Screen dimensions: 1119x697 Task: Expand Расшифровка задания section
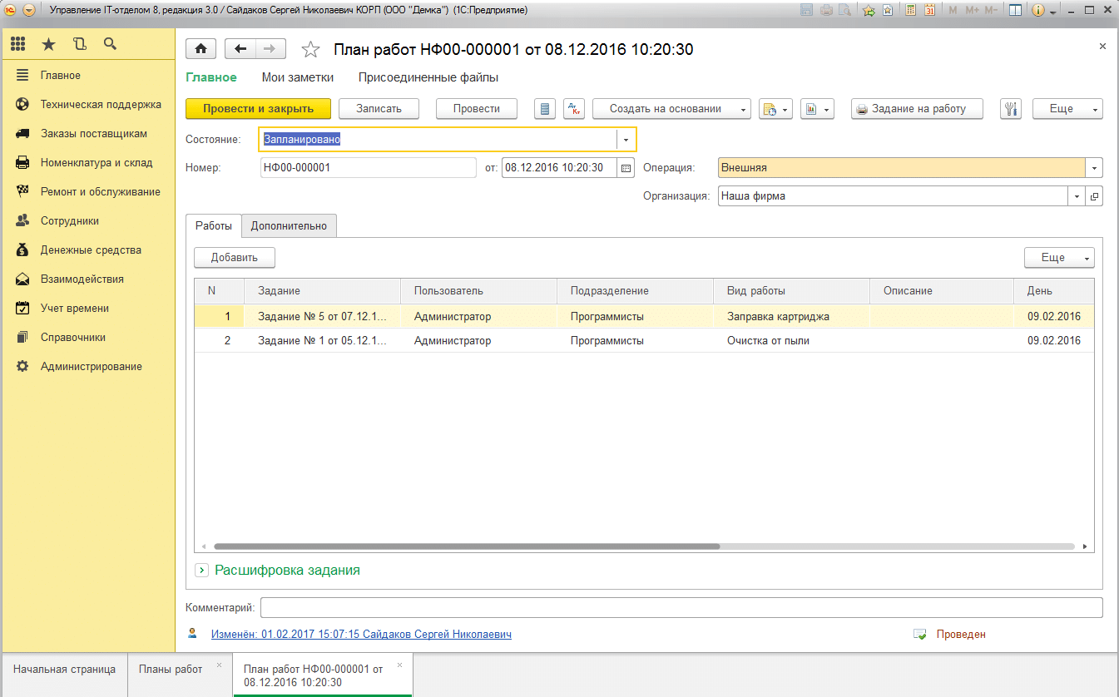pos(201,571)
